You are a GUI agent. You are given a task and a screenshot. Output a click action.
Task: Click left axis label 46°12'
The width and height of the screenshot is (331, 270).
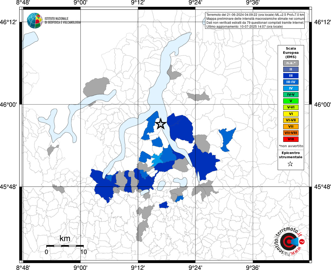pyautogui.click(x=8, y=22)
